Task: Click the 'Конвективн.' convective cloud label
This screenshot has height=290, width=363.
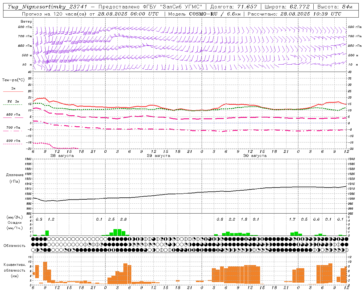Action: pos(15,265)
